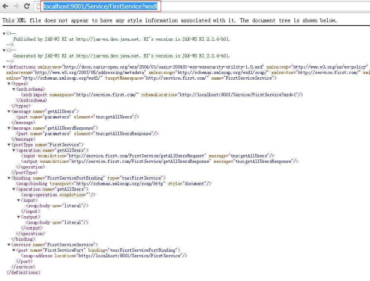The height and width of the screenshot is (281, 370).
Task: Collapse the xsd:schema element
Action: tap(14, 90)
